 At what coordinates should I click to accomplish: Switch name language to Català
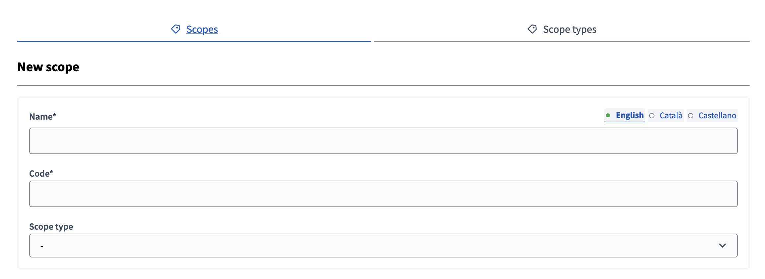click(x=671, y=116)
